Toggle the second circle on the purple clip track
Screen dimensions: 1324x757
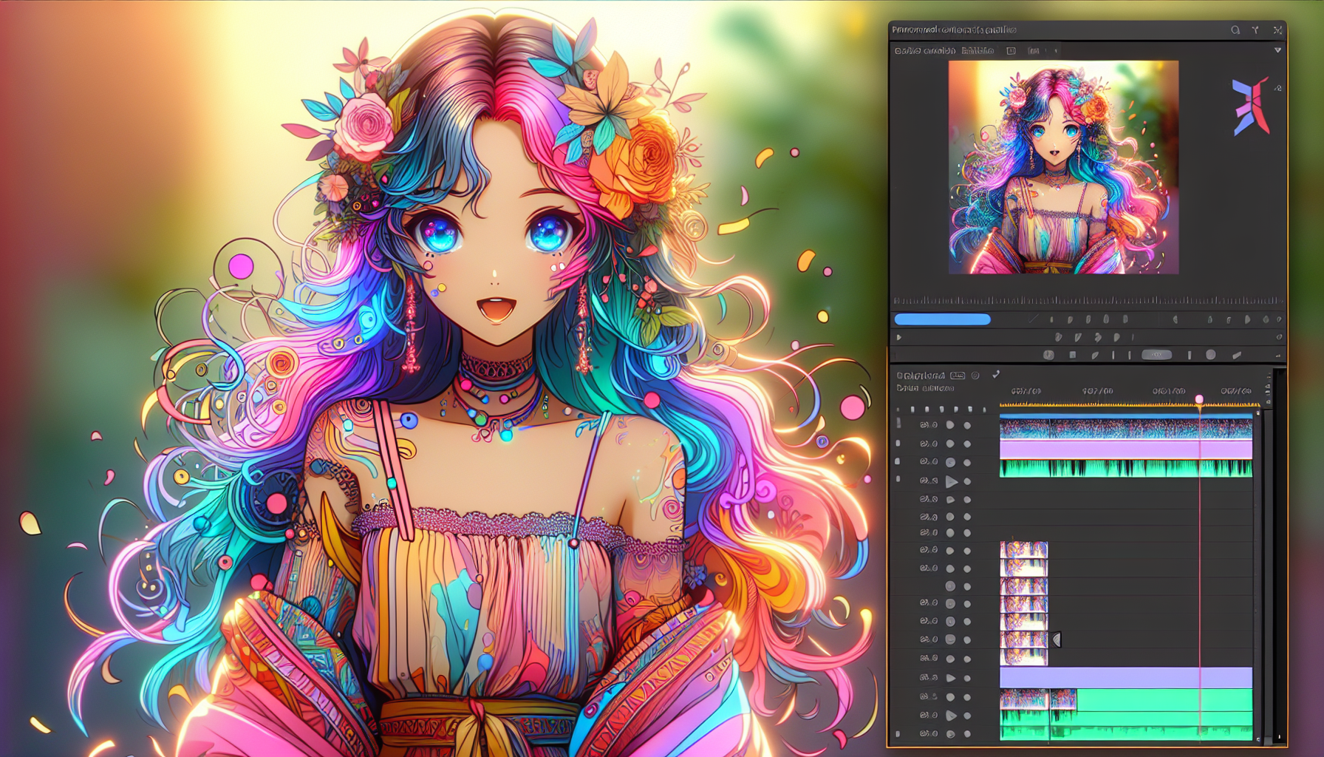point(967,444)
